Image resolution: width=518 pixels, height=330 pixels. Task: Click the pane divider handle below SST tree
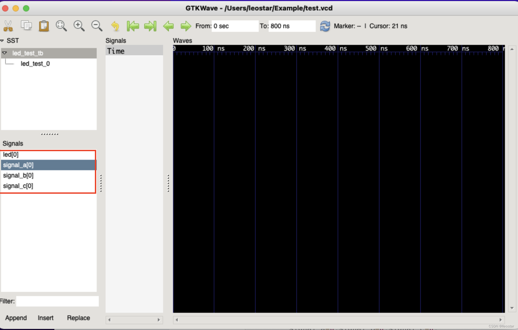[49, 134]
